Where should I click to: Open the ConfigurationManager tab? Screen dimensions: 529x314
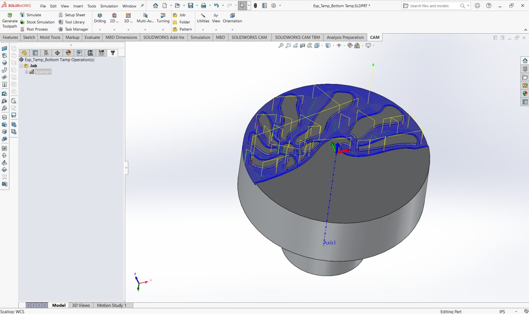point(46,53)
